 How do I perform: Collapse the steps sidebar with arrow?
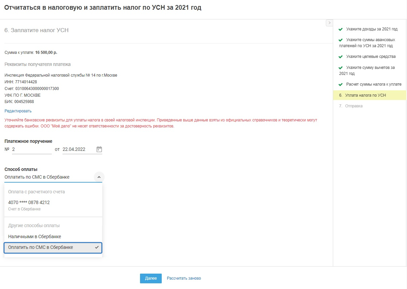pos(329,23)
